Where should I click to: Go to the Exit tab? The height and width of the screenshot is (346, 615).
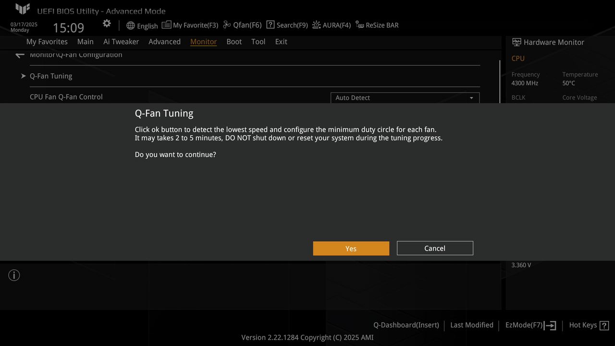pyautogui.click(x=281, y=42)
